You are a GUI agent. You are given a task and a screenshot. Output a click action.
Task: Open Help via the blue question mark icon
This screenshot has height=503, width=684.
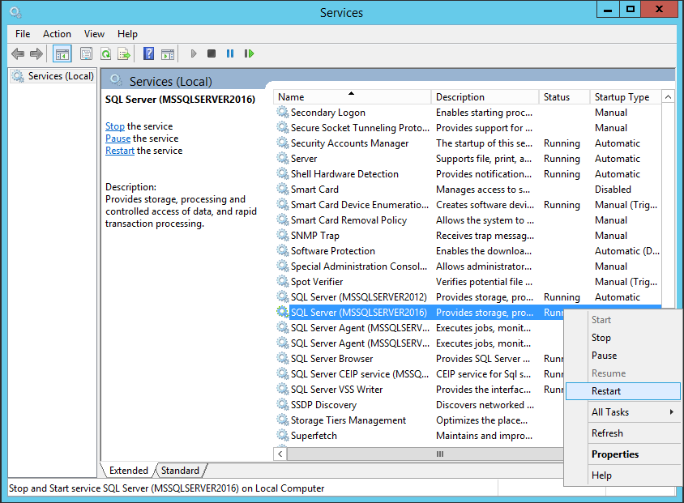[x=148, y=54]
